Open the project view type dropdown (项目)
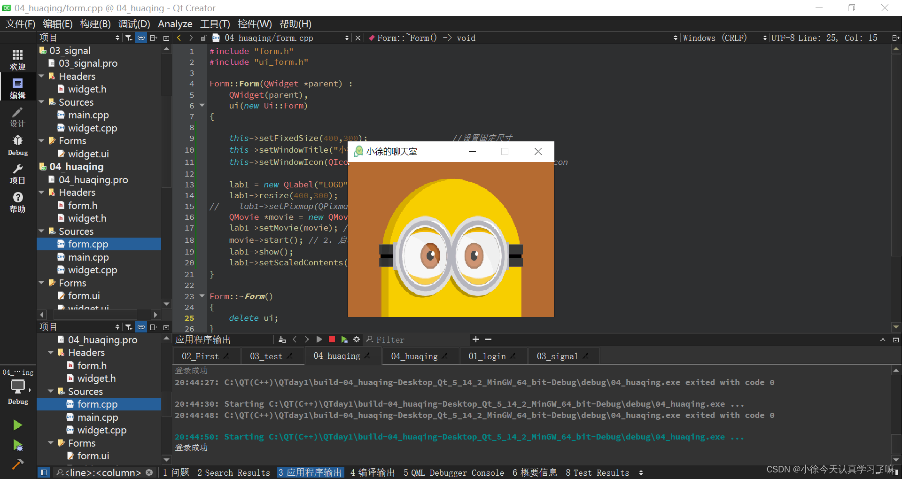The width and height of the screenshot is (902, 479). coord(79,38)
